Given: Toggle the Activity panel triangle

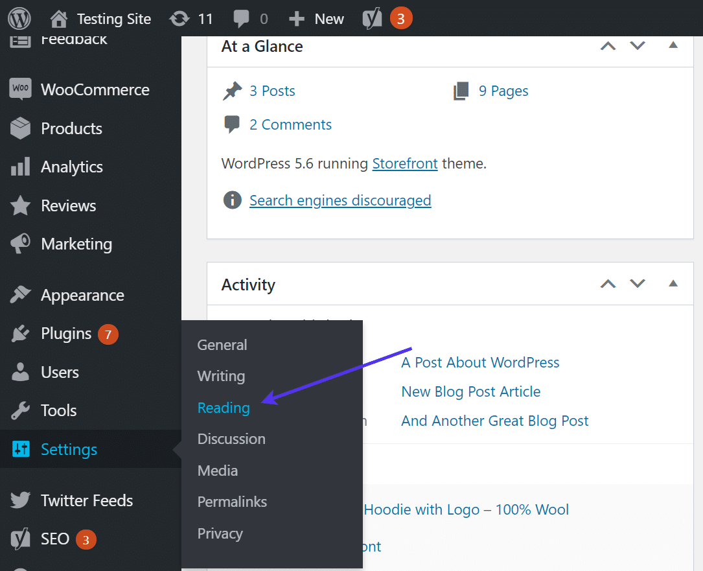Looking at the screenshot, I should 673,284.
